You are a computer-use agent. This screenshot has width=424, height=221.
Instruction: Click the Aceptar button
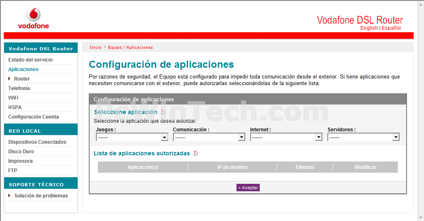tap(248, 188)
